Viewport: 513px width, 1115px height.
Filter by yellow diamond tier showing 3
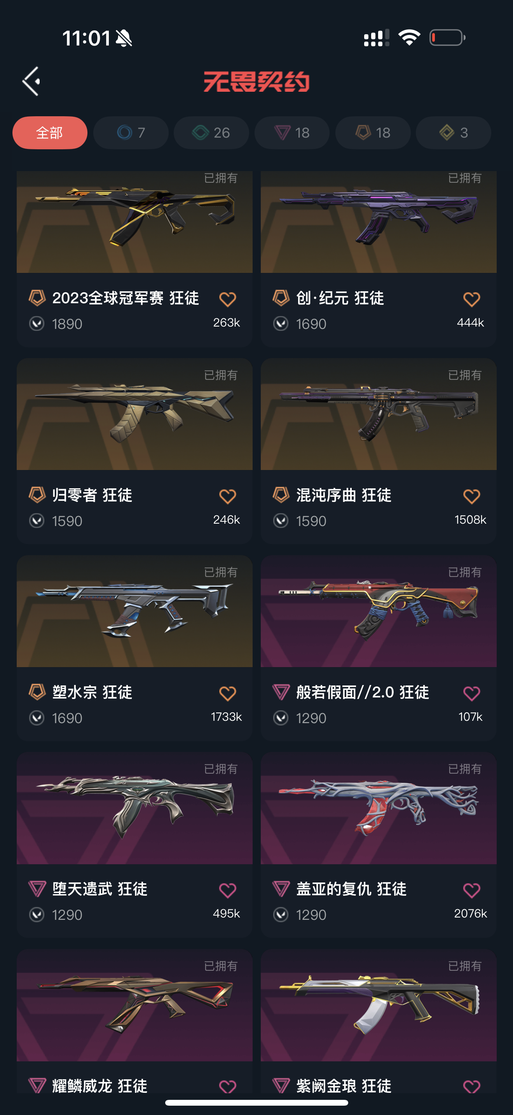tap(453, 133)
